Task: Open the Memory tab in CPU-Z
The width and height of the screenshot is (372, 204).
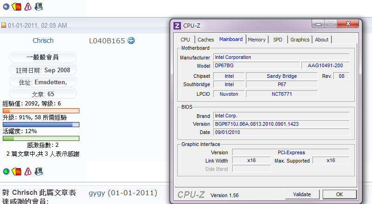Action: click(x=257, y=40)
